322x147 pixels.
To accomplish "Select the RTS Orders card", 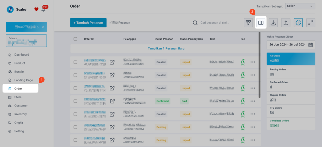I will click(x=291, y=111).
